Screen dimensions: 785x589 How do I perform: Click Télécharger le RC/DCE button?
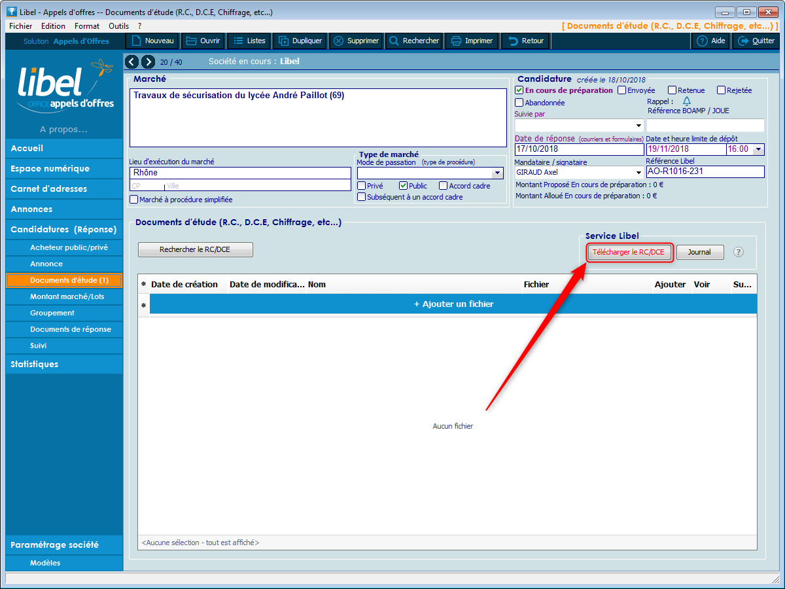(x=630, y=252)
